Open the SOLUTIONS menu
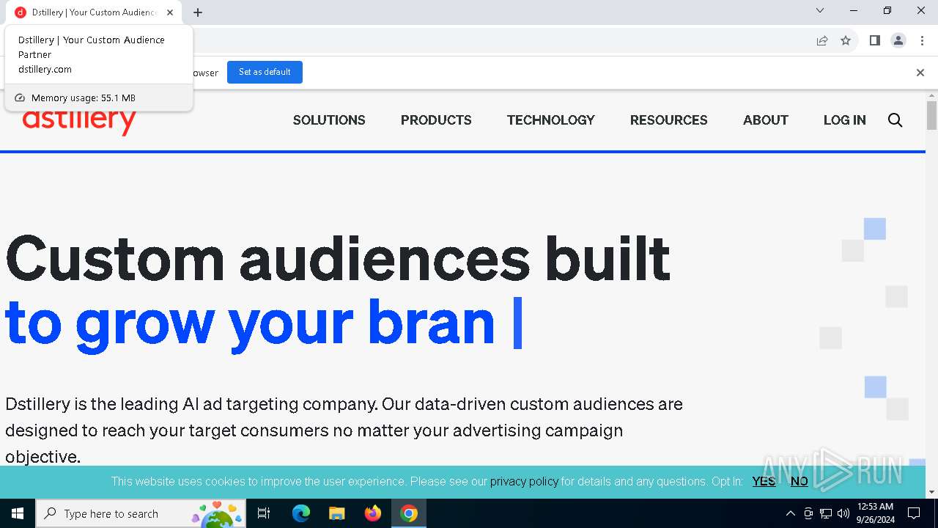Viewport: 938px width, 528px height. click(x=329, y=120)
